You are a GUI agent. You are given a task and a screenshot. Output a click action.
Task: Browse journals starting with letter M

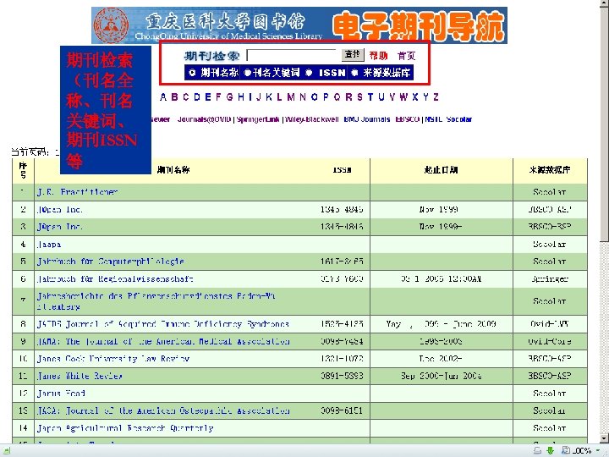pos(290,97)
